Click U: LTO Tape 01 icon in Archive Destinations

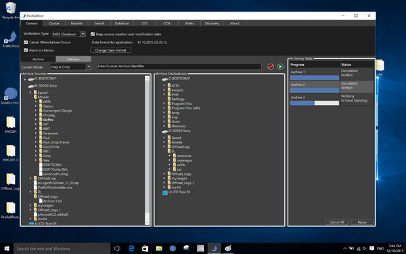pyautogui.click(x=165, y=192)
